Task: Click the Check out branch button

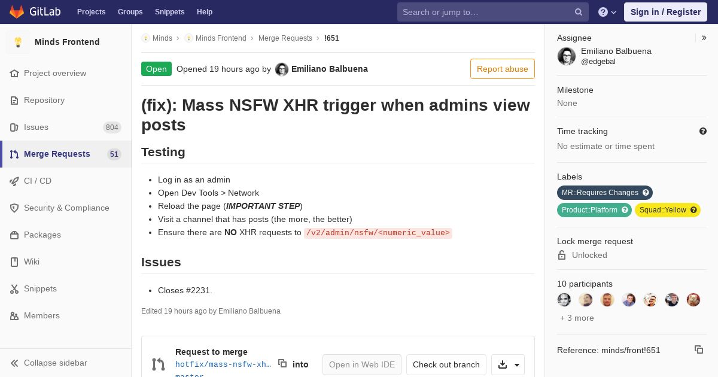Action: (446, 364)
